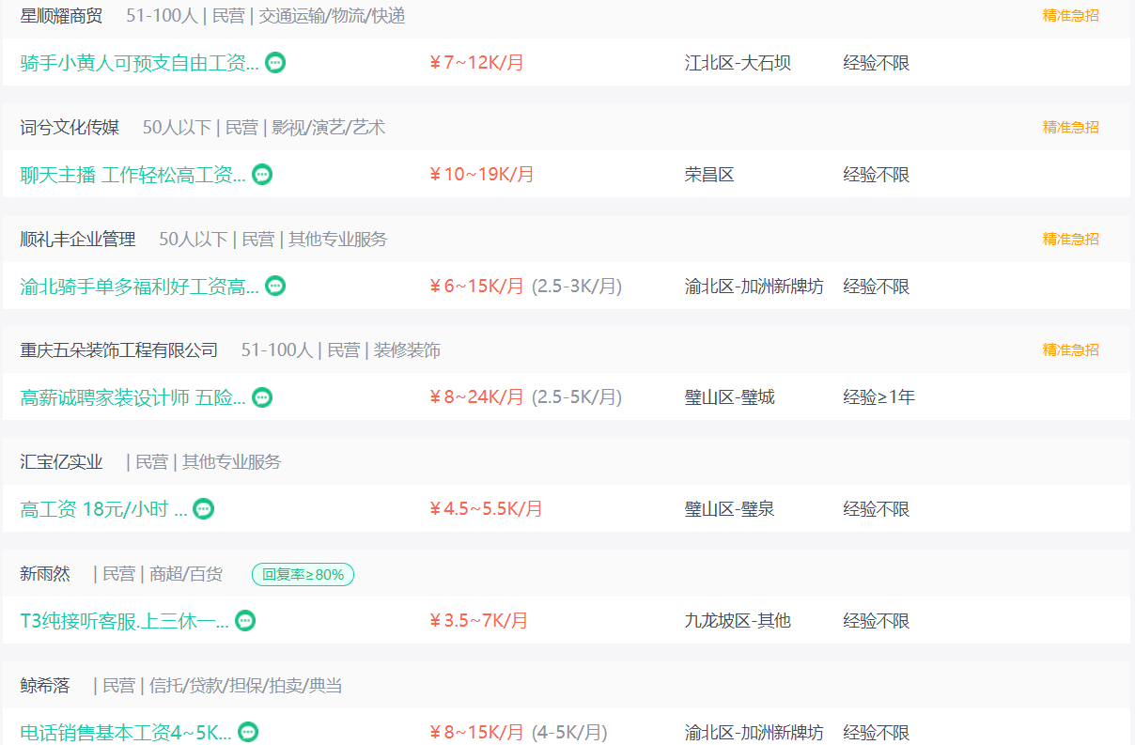
Task: Click chat bubble next to 聊天主播 listing
Action: tap(262, 175)
